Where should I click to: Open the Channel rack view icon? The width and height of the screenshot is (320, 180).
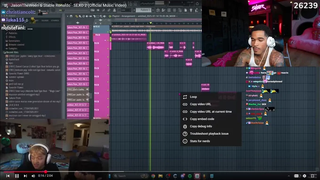169,10
